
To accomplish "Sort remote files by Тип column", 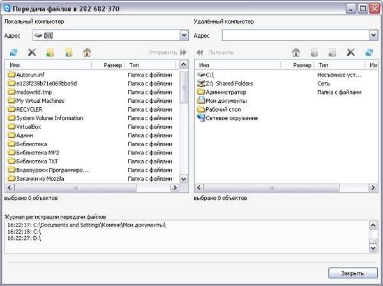I will tap(340, 65).
